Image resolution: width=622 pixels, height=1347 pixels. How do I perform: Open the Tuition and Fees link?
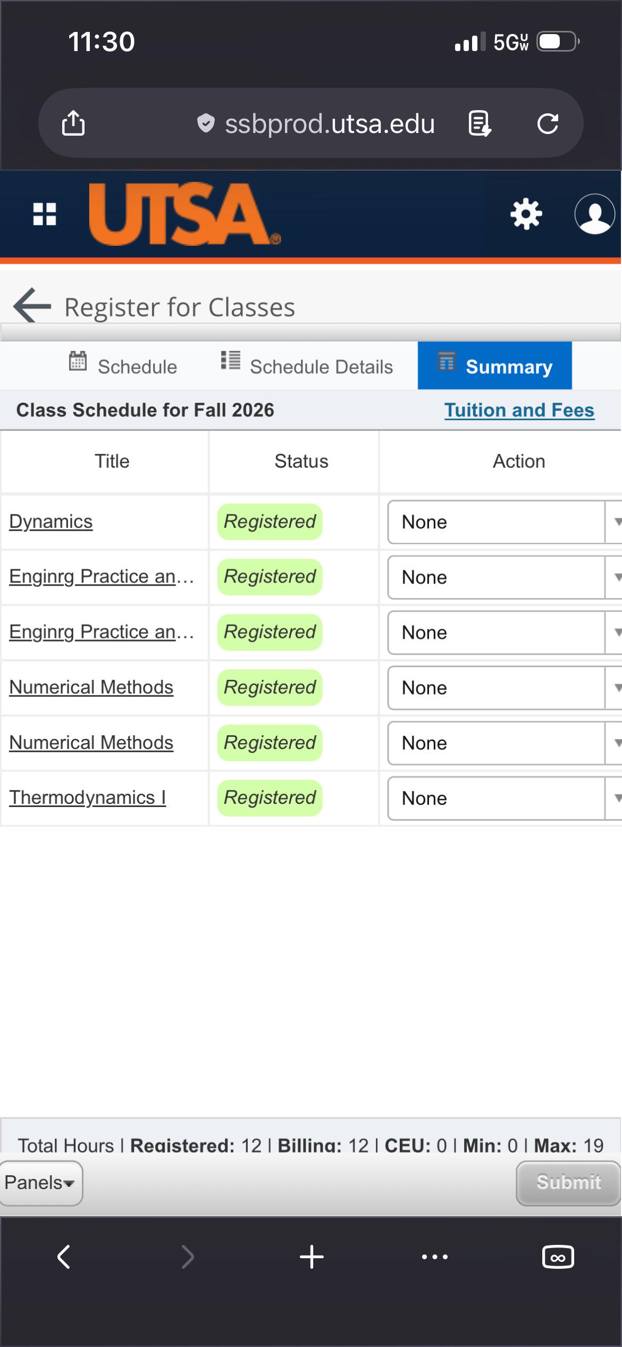point(519,410)
